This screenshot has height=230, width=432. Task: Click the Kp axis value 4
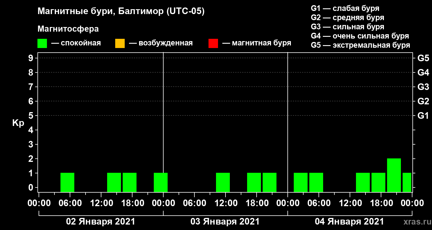(31, 130)
